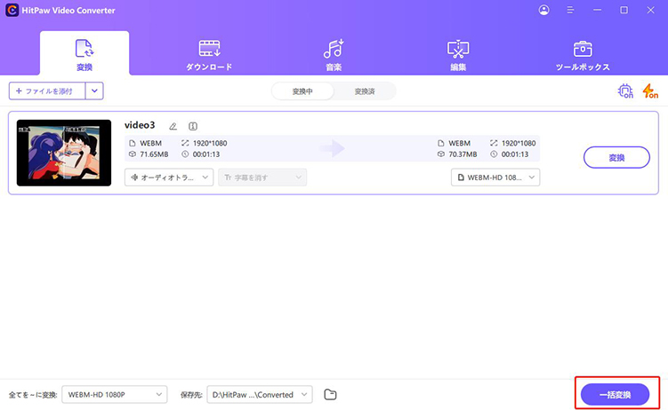668x410 pixels.
Task: Rename video3 with the pencil icon
Action: [173, 126]
